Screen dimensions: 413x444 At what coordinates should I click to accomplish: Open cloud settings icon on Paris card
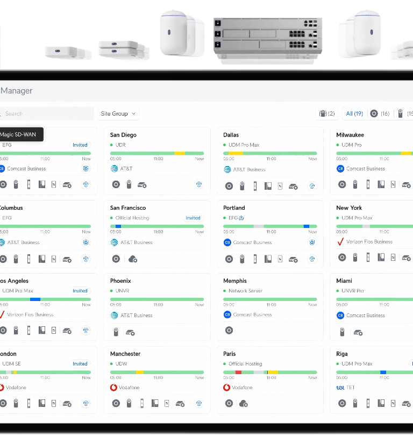point(244,404)
